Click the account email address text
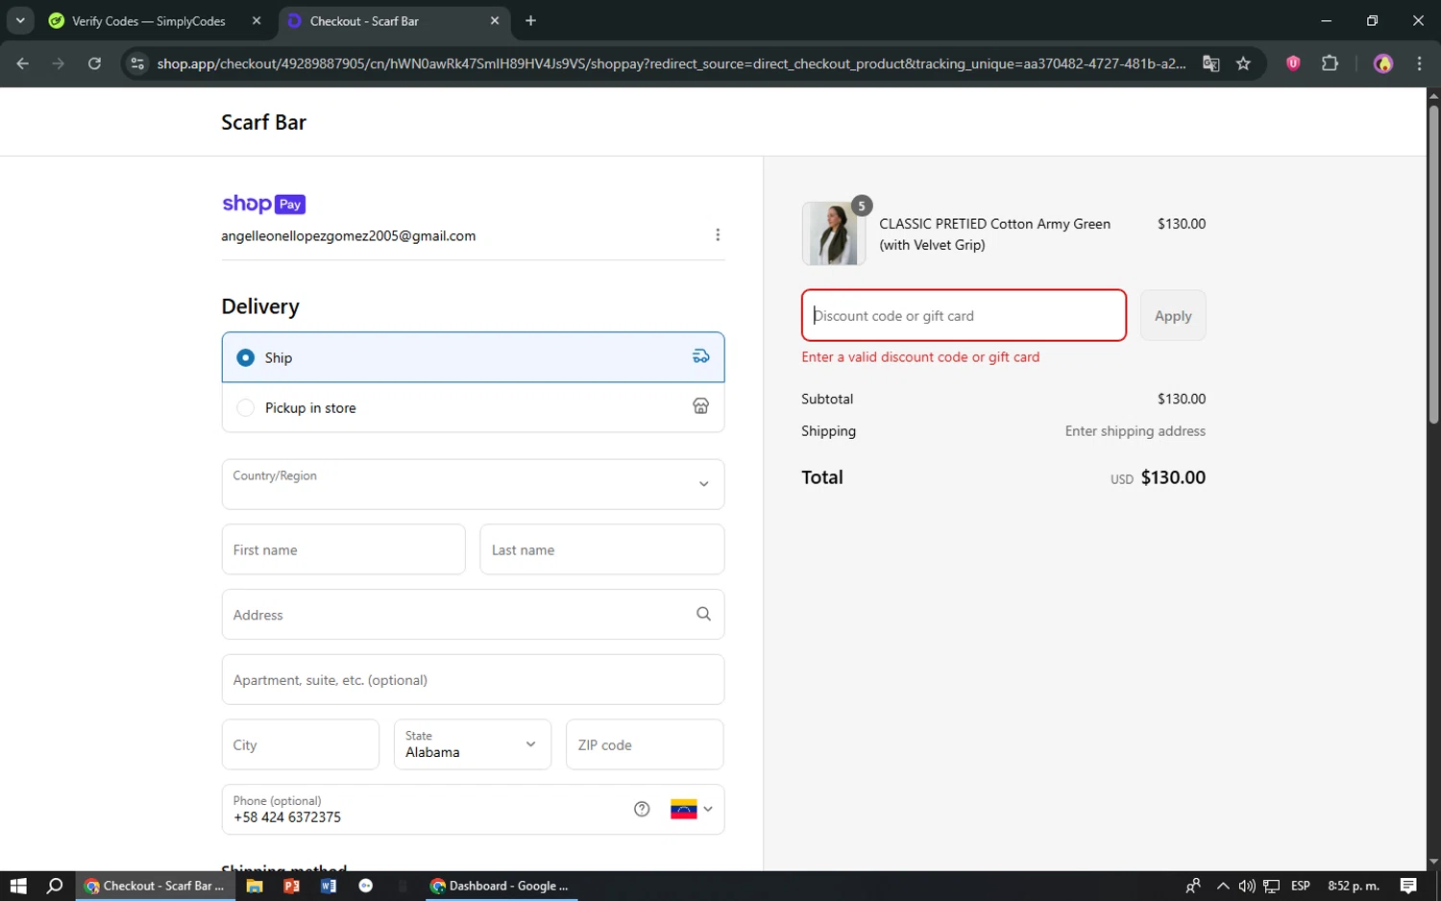Viewport: 1441px width, 901px height. pyautogui.click(x=349, y=235)
